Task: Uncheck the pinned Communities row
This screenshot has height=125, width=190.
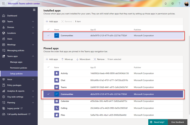Action: click(x=48, y=94)
